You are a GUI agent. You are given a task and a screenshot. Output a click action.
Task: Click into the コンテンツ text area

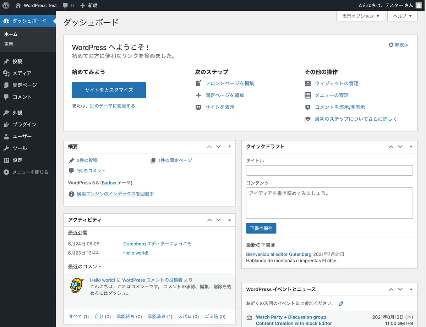(329, 203)
